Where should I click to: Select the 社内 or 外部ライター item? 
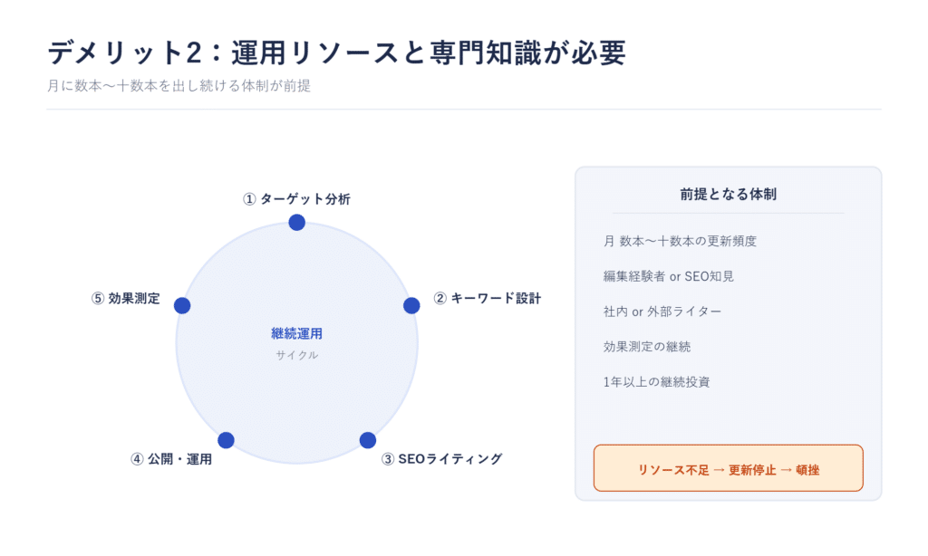coord(662,312)
